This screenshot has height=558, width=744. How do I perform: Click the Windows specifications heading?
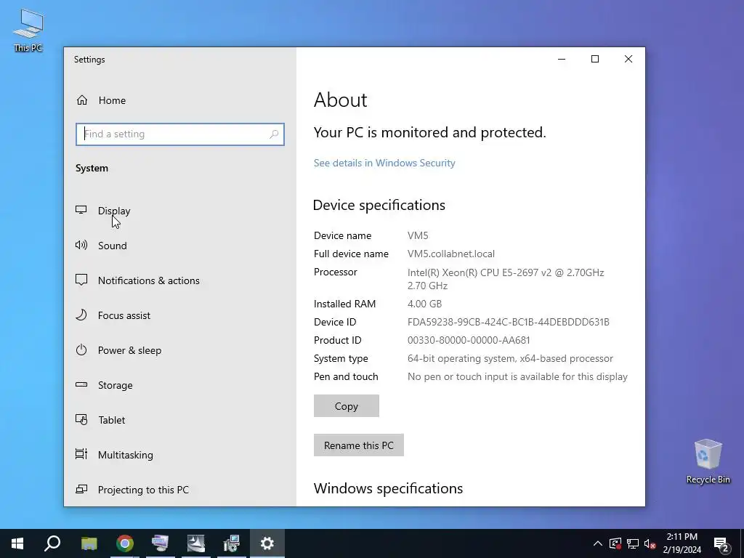388,488
